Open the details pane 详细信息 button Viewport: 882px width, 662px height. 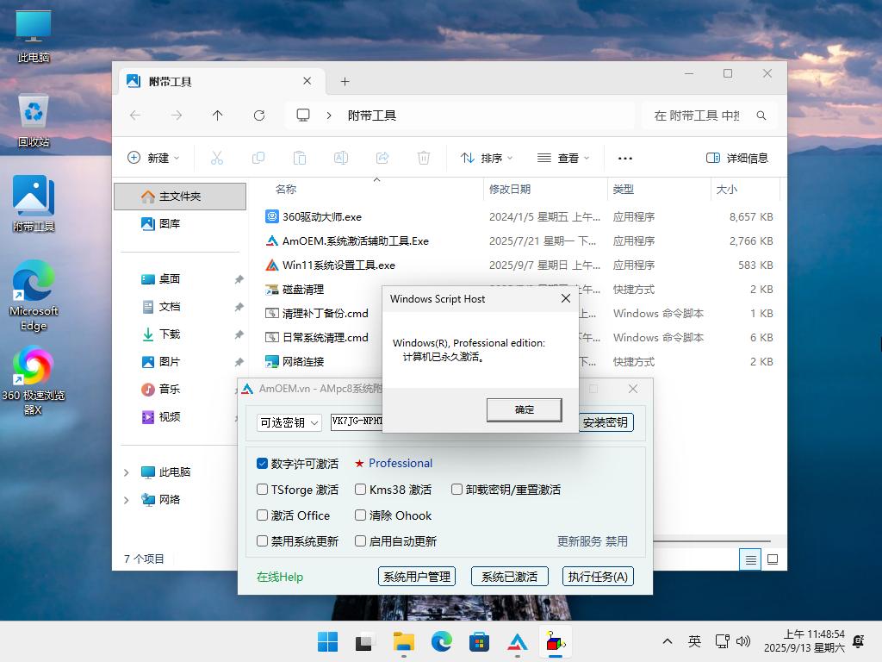point(737,159)
